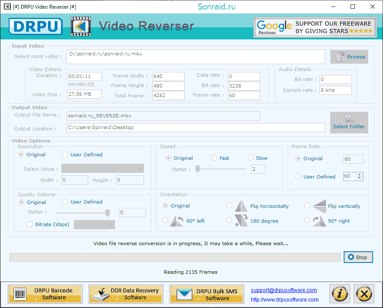Click the Output File Name field

[163, 116]
